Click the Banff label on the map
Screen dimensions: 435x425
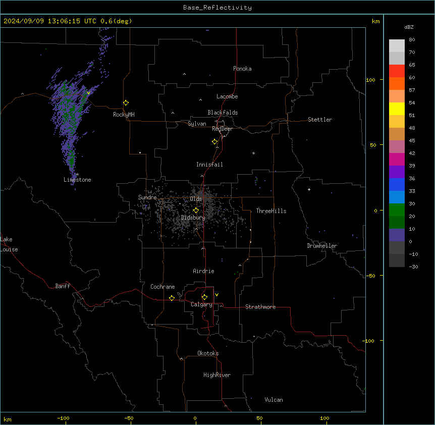point(63,286)
